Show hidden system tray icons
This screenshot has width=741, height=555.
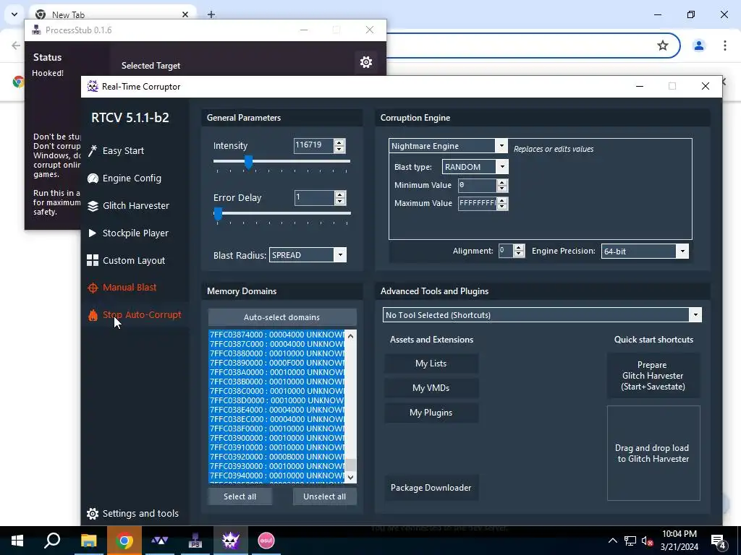612,541
